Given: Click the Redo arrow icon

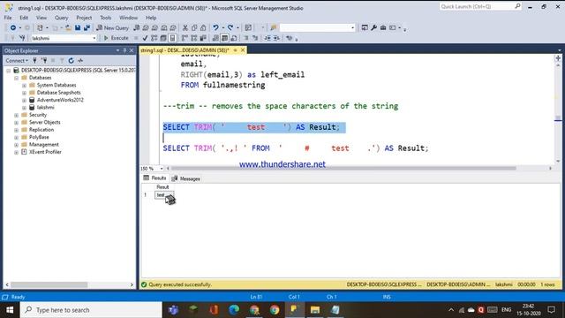Looking at the screenshot, I should click(230, 27).
